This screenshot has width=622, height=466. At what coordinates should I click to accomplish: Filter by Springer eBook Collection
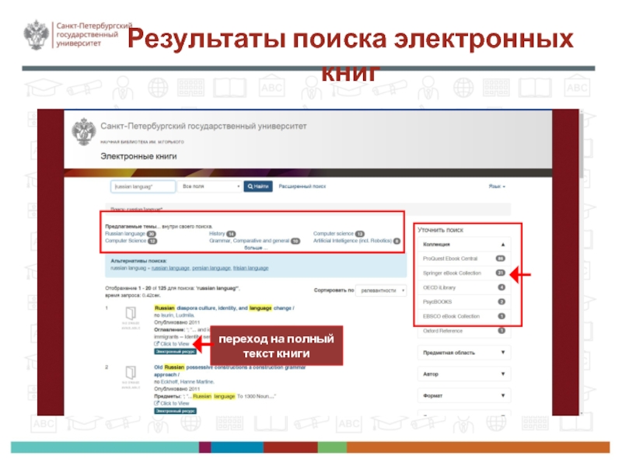452,273
